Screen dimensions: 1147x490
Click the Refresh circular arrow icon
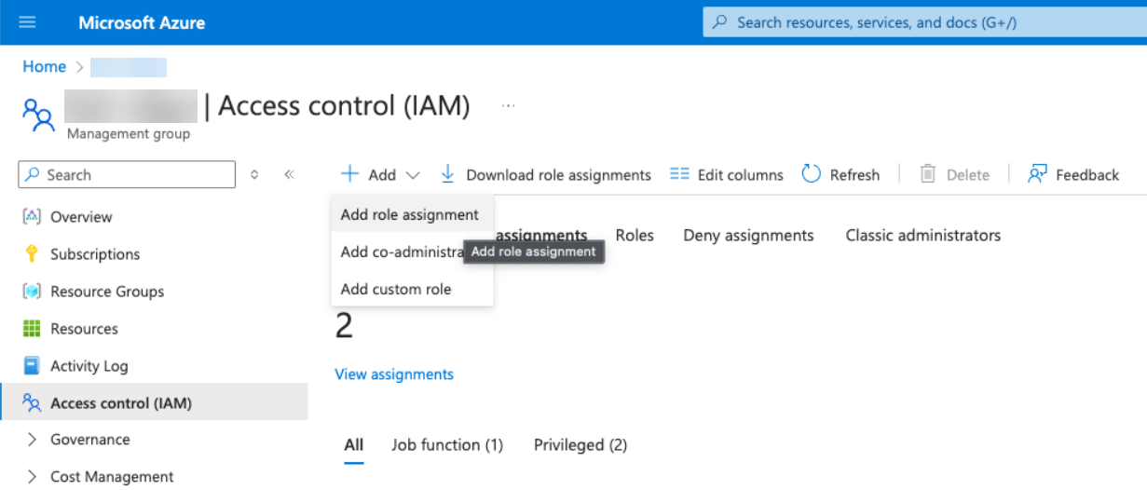pos(812,174)
